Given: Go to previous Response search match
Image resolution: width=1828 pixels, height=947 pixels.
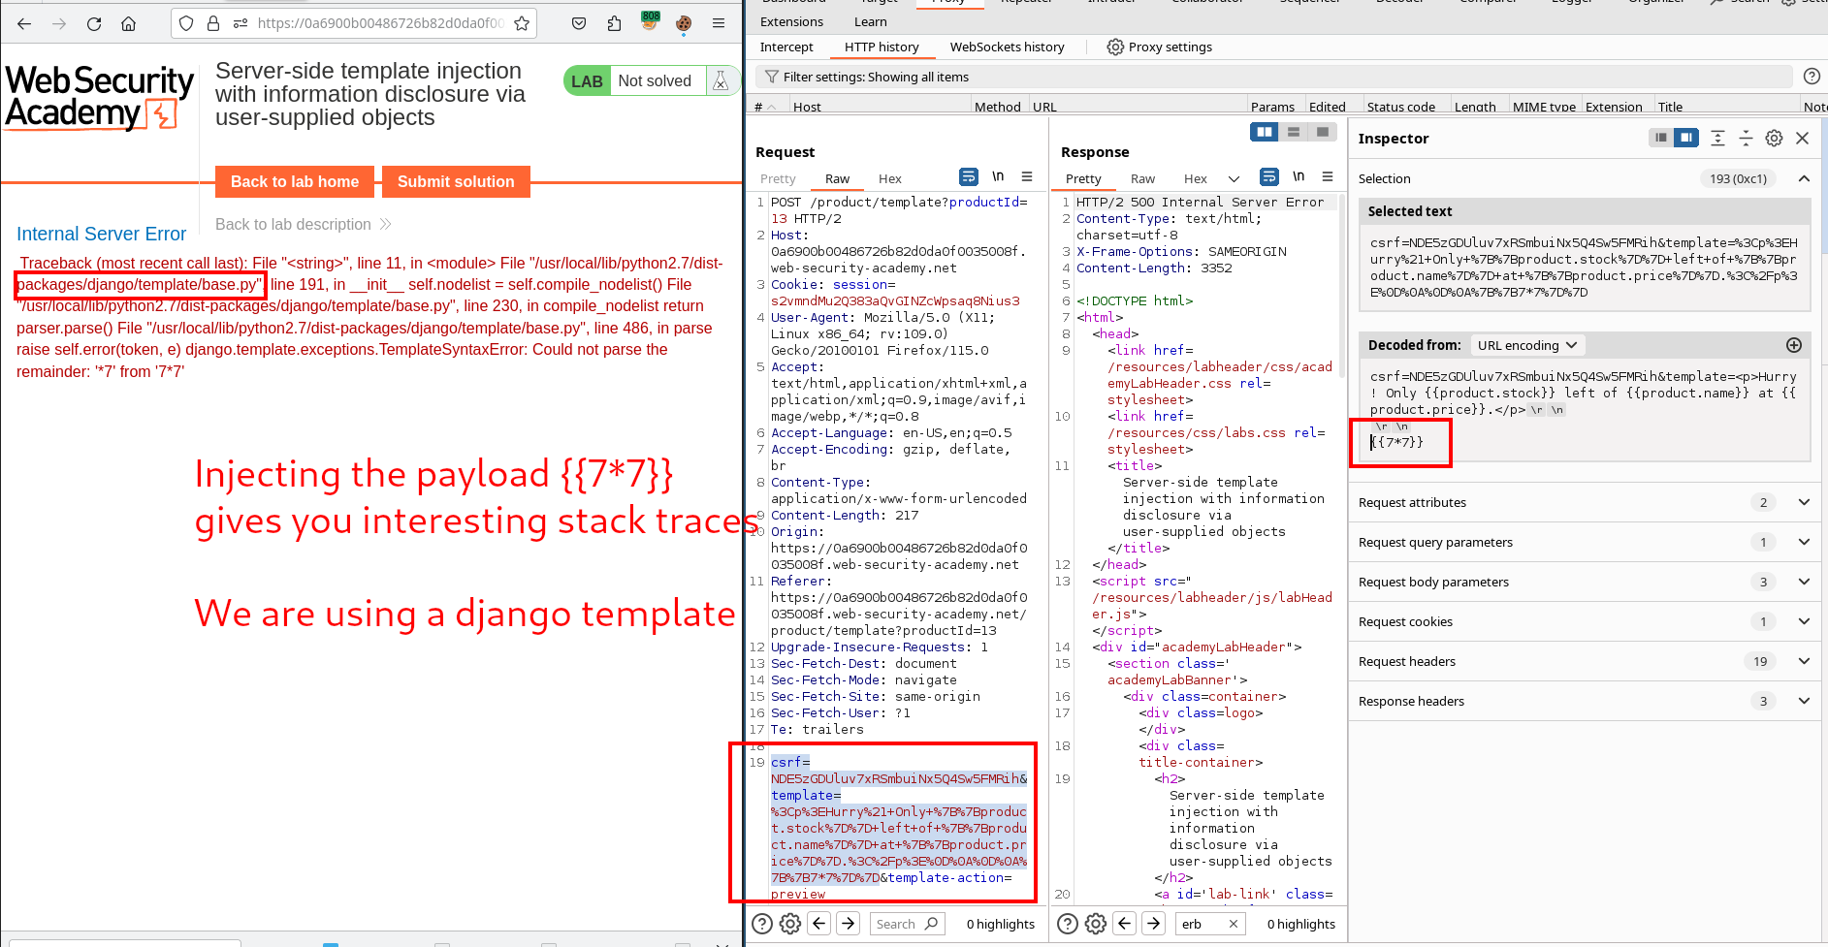Looking at the screenshot, I should pos(1125,924).
